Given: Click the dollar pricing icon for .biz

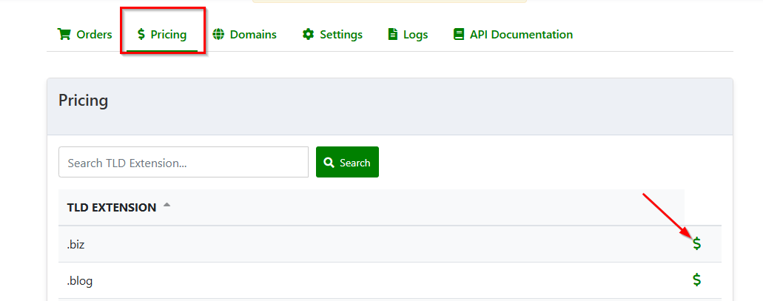Looking at the screenshot, I should point(697,243).
